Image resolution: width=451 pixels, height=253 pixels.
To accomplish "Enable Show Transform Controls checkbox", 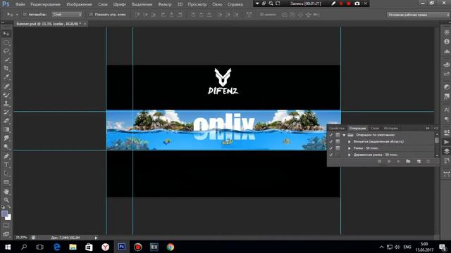I will tap(91, 14).
